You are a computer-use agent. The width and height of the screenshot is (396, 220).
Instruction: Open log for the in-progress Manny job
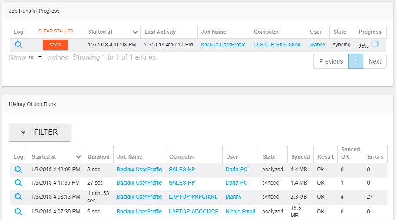(18, 45)
